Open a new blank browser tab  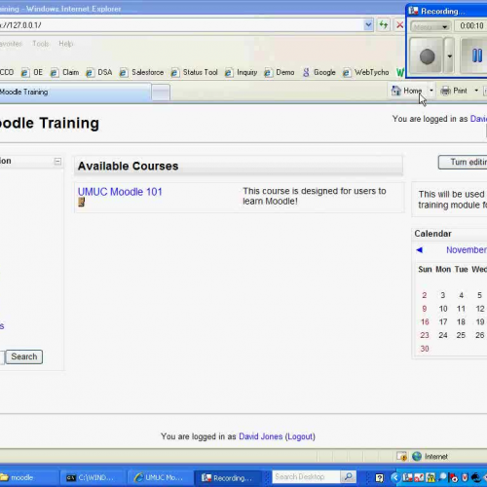click(161, 93)
